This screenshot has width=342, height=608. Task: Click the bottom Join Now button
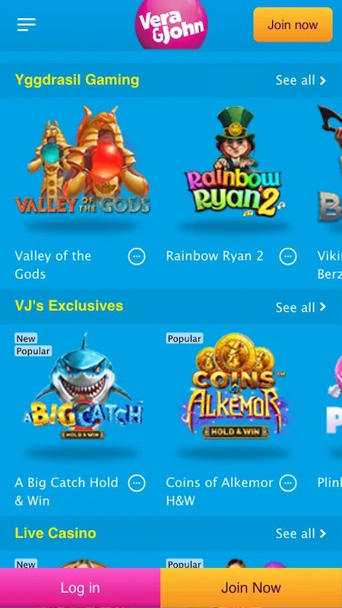point(251,587)
